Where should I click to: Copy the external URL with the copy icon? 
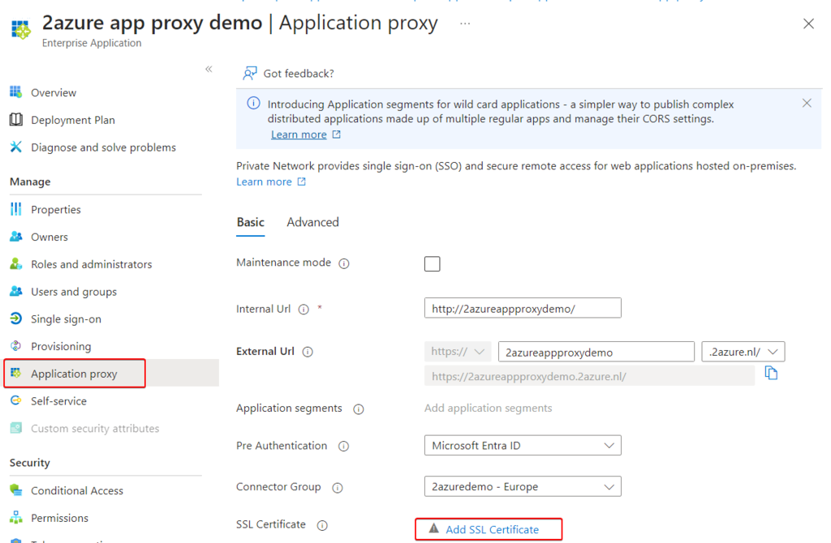[x=771, y=373]
